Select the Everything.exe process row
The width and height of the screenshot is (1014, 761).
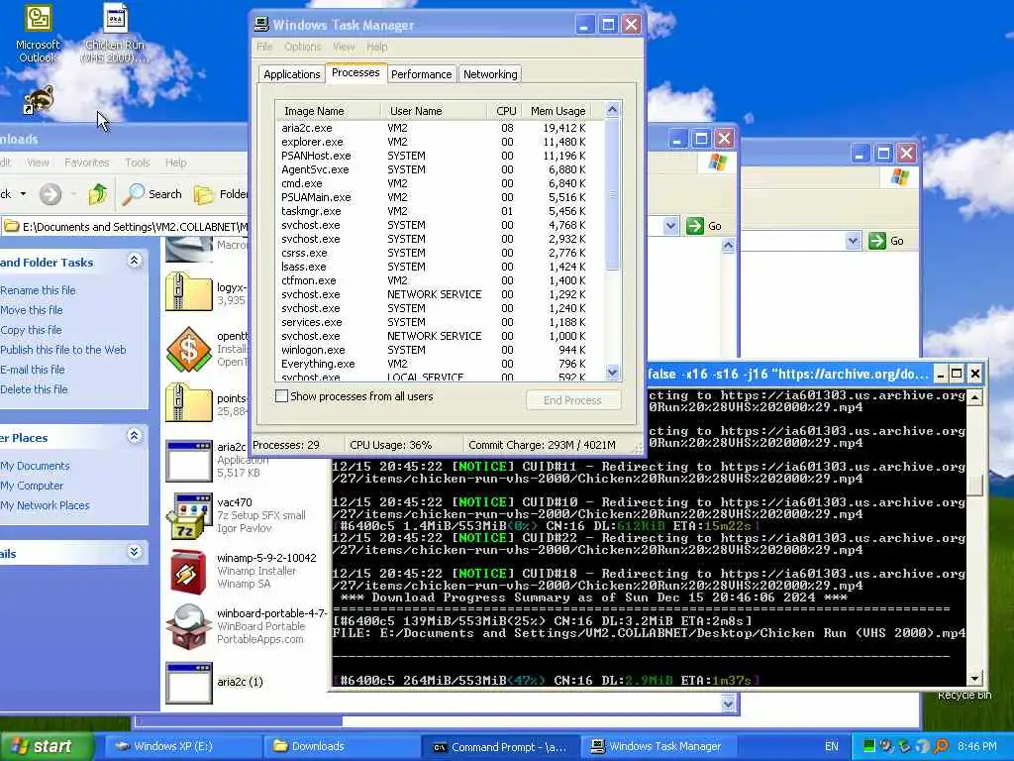(440, 364)
